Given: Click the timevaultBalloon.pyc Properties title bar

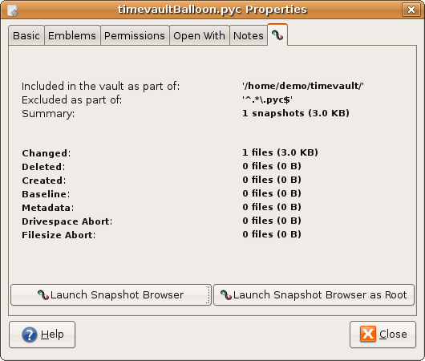Looking at the screenshot, I should [x=212, y=10].
